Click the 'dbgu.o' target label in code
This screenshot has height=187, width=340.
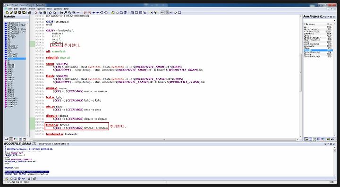(51, 116)
